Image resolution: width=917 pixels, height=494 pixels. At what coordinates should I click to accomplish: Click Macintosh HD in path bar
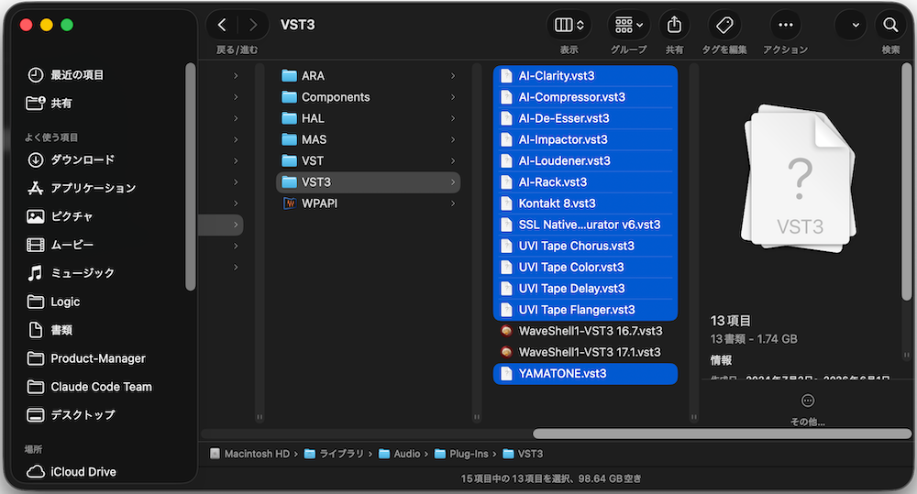(x=249, y=454)
